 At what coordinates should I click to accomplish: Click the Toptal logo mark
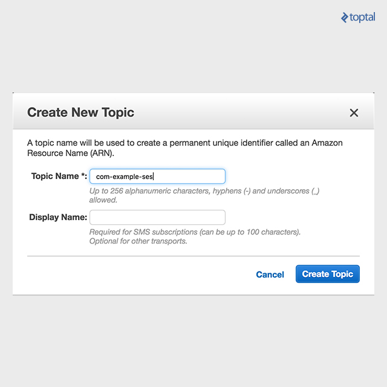[x=345, y=18]
